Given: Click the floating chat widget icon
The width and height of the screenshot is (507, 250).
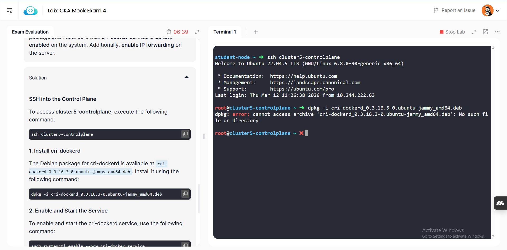Looking at the screenshot, I should (x=500, y=203).
